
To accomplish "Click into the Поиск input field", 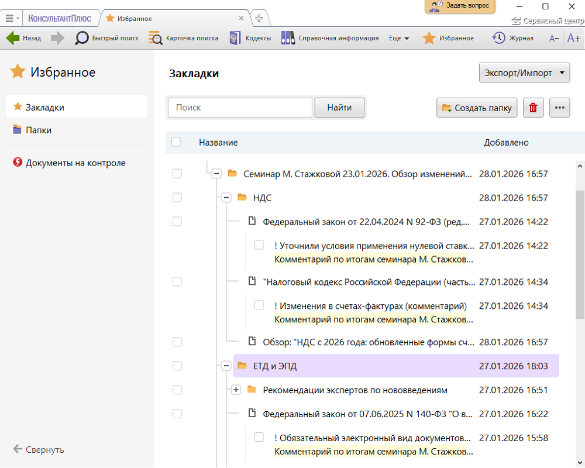I will click(240, 108).
